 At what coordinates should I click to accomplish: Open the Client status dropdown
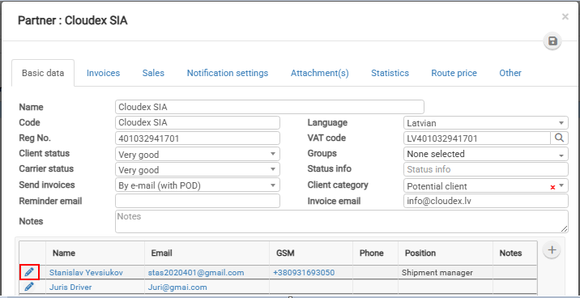(x=198, y=154)
